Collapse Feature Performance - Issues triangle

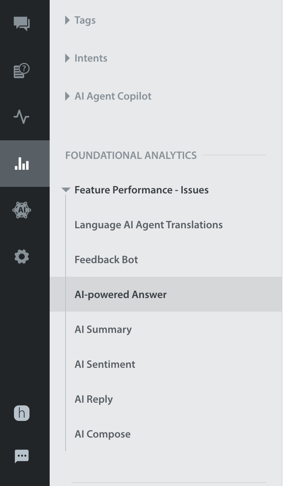tap(66, 190)
